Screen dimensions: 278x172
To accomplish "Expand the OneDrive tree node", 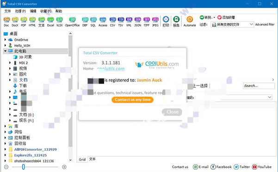I will pyautogui.click(x=5, y=40).
